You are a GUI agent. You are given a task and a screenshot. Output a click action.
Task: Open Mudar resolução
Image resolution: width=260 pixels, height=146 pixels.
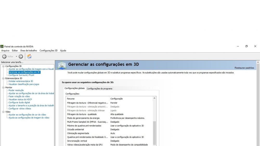pos(16,90)
